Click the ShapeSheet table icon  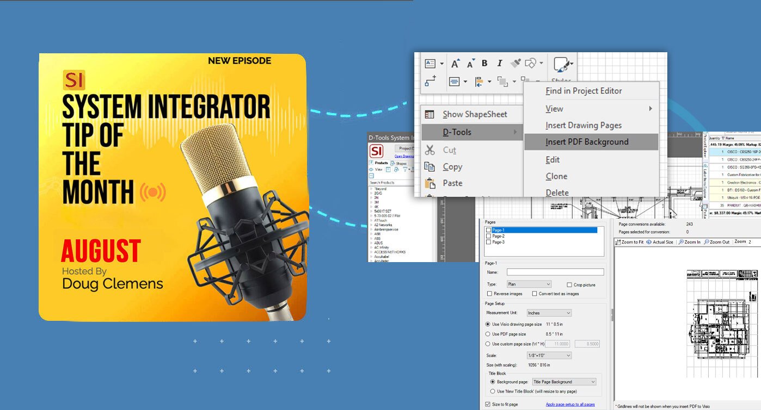(x=429, y=114)
